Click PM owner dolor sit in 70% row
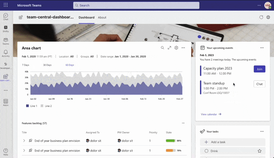The image size is (274, 158). click(x=125, y=150)
